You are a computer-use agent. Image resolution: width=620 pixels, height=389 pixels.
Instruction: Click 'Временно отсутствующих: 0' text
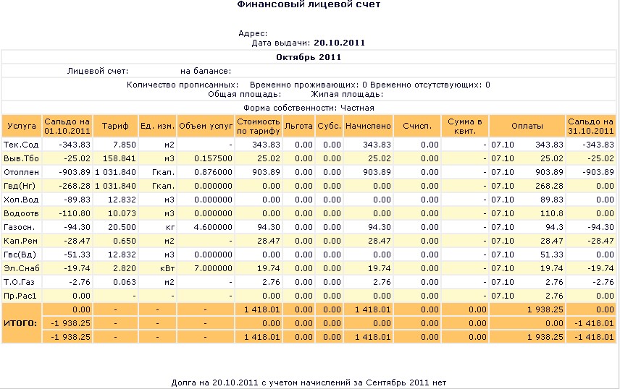click(430, 85)
